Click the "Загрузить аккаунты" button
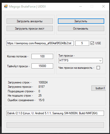This screenshot has width=110, height=134. tap(30, 21)
